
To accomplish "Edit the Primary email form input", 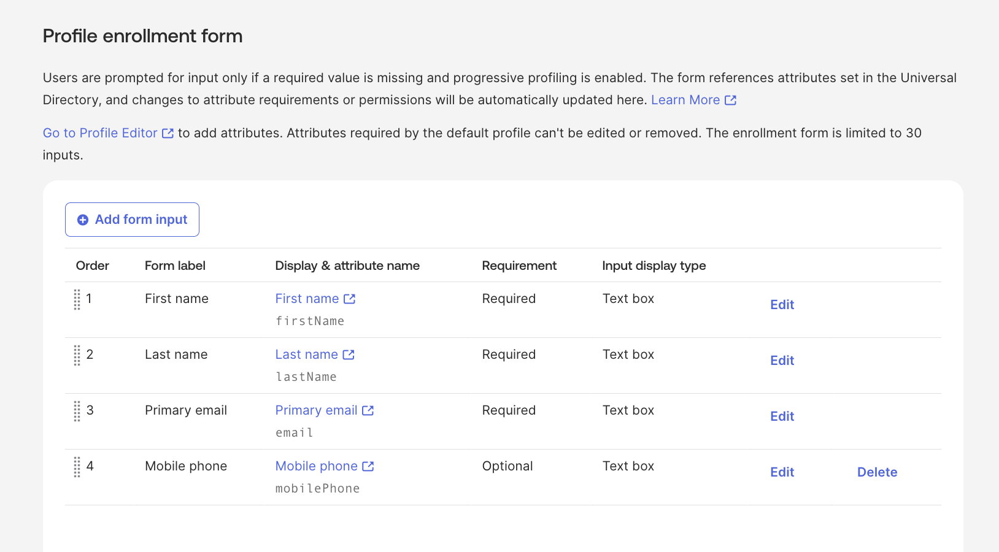I will coord(782,416).
